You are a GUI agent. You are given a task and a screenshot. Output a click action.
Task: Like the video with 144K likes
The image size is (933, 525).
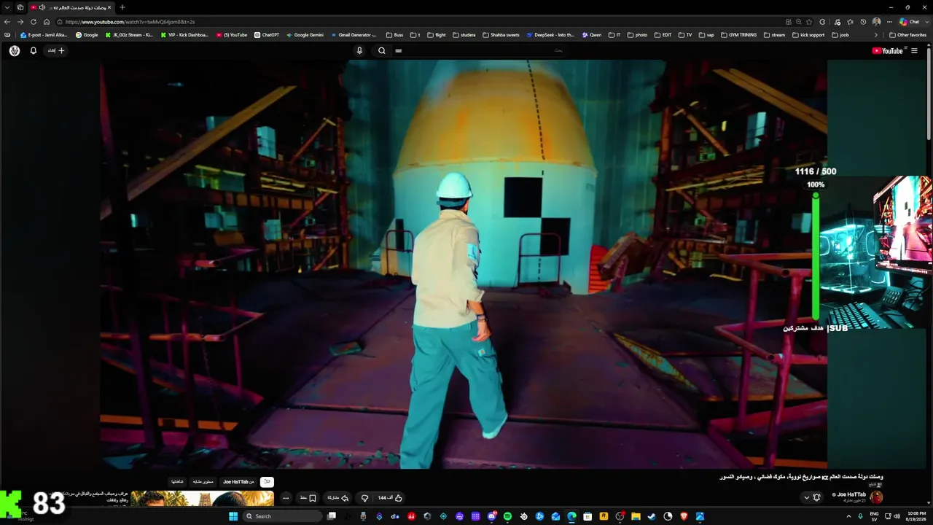pyautogui.click(x=390, y=498)
